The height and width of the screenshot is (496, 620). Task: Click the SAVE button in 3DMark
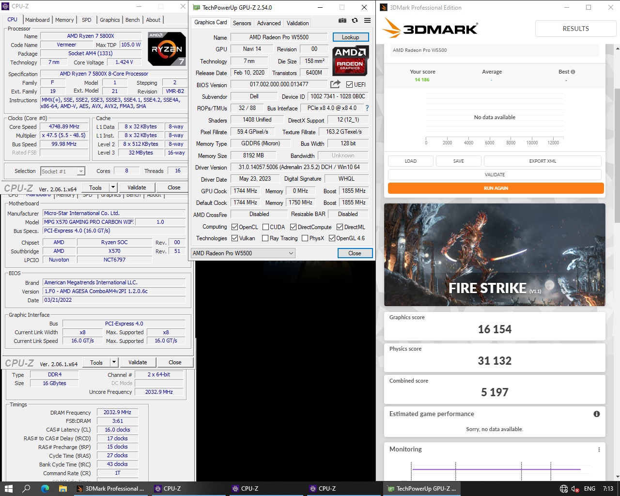pyautogui.click(x=459, y=161)
